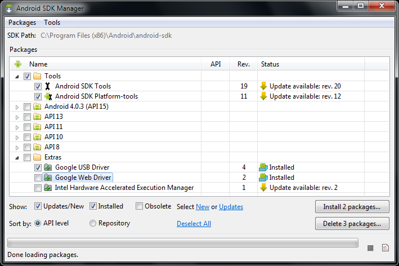
Task: Check the Google Web Driver checkbox
Action: pyautogui.click(x=38, y=178)
